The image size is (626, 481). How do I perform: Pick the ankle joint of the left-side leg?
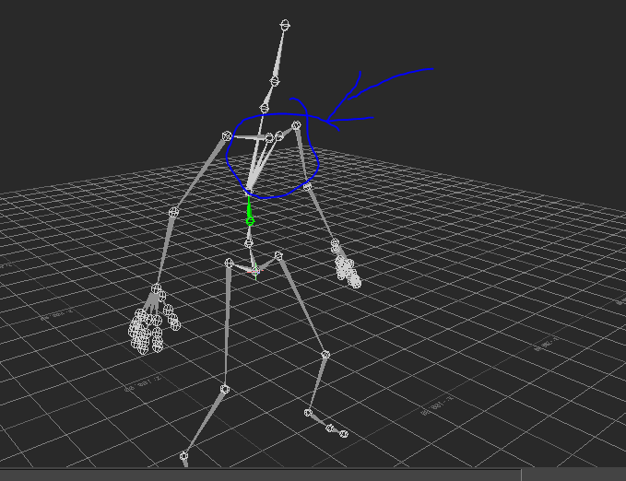(183, 456)
